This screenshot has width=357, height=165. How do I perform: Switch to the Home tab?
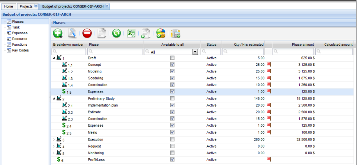coord(9,6)
